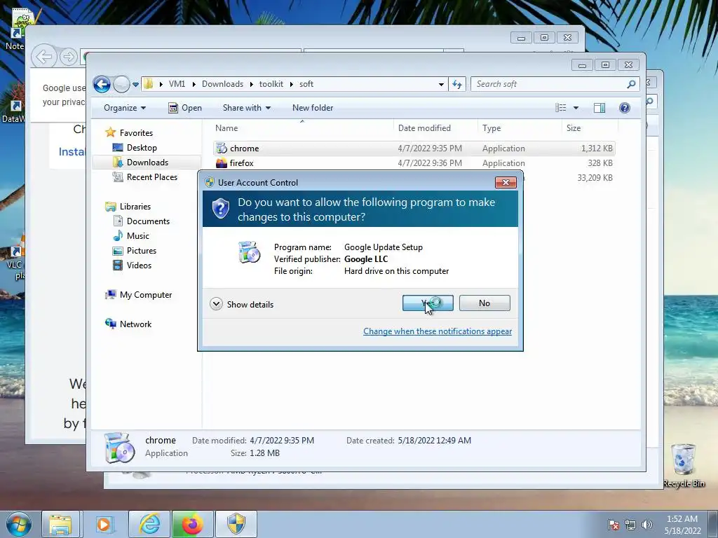Open Change when these notifications appear link
The image size is (718, 538).
(438, 331)
